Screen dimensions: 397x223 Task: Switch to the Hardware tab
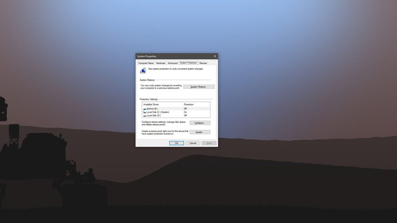coord(161,63)
